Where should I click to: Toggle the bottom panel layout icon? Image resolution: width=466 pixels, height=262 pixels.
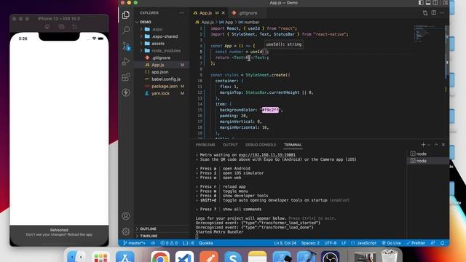pyautogui.click(x=428, y=3)
